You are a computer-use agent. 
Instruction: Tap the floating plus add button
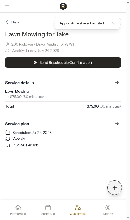coord(115,188)
